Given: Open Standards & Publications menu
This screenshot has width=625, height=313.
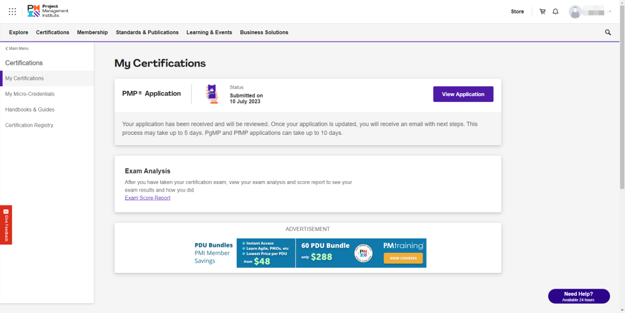Looking at the screenshot, I should click(x=147, y=32).
